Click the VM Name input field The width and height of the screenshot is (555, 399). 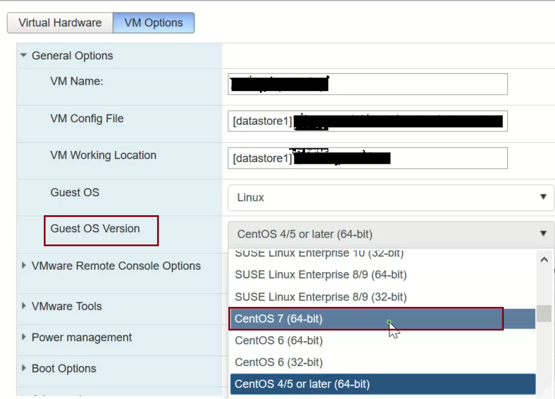pyautogui.click(x=367, y=84)
